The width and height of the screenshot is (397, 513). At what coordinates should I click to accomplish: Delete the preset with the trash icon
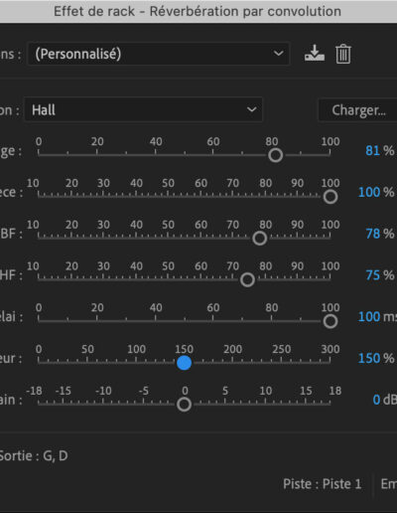coord(343,54)
